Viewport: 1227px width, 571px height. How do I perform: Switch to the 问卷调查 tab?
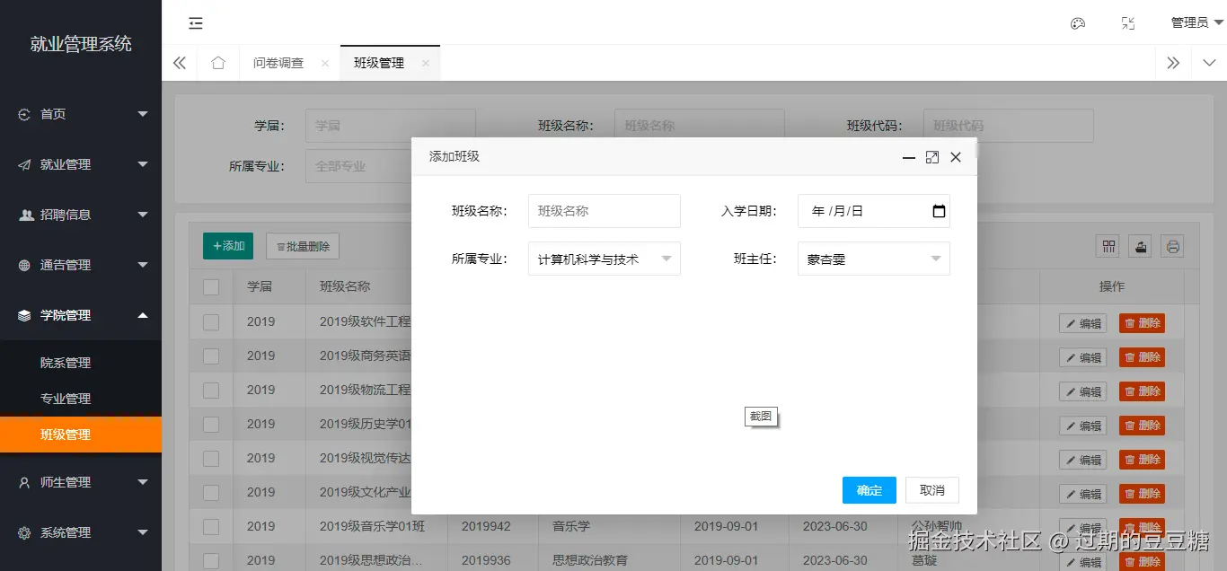(278, 63)
